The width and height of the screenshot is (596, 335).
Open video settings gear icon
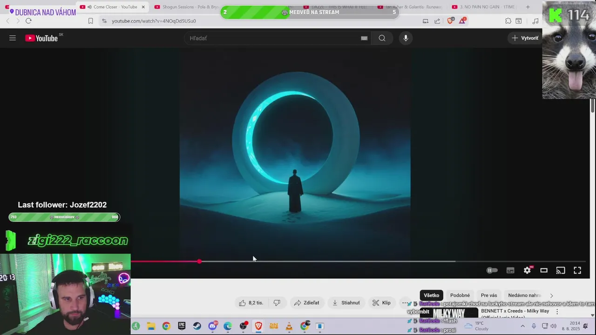pyautogui.click(x=527, y=270)
